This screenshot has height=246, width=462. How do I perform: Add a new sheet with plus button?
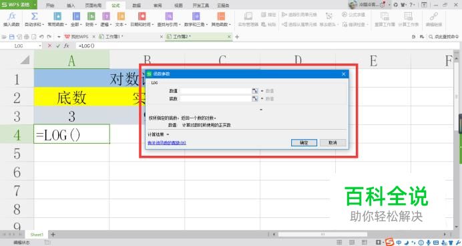53,235
